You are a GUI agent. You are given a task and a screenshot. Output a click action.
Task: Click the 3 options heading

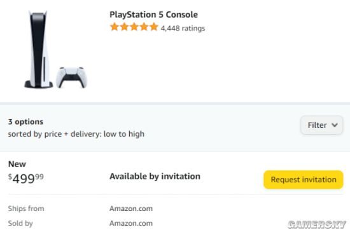tap(25, 121)
